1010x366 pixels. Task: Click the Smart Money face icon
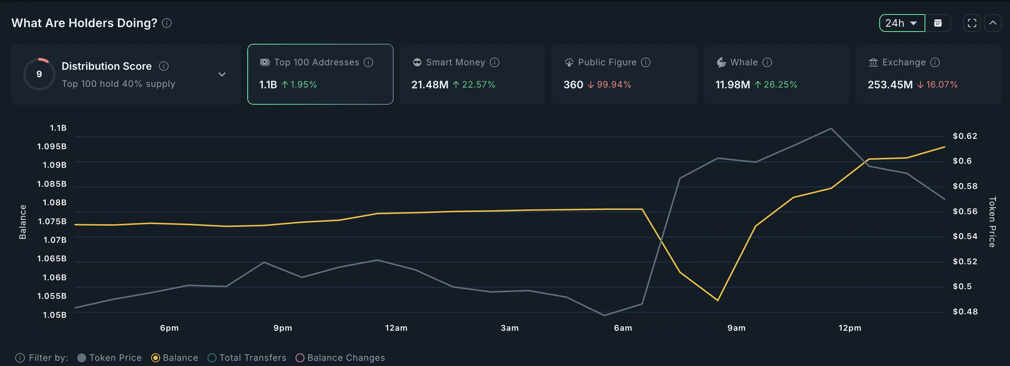point(417,62)
